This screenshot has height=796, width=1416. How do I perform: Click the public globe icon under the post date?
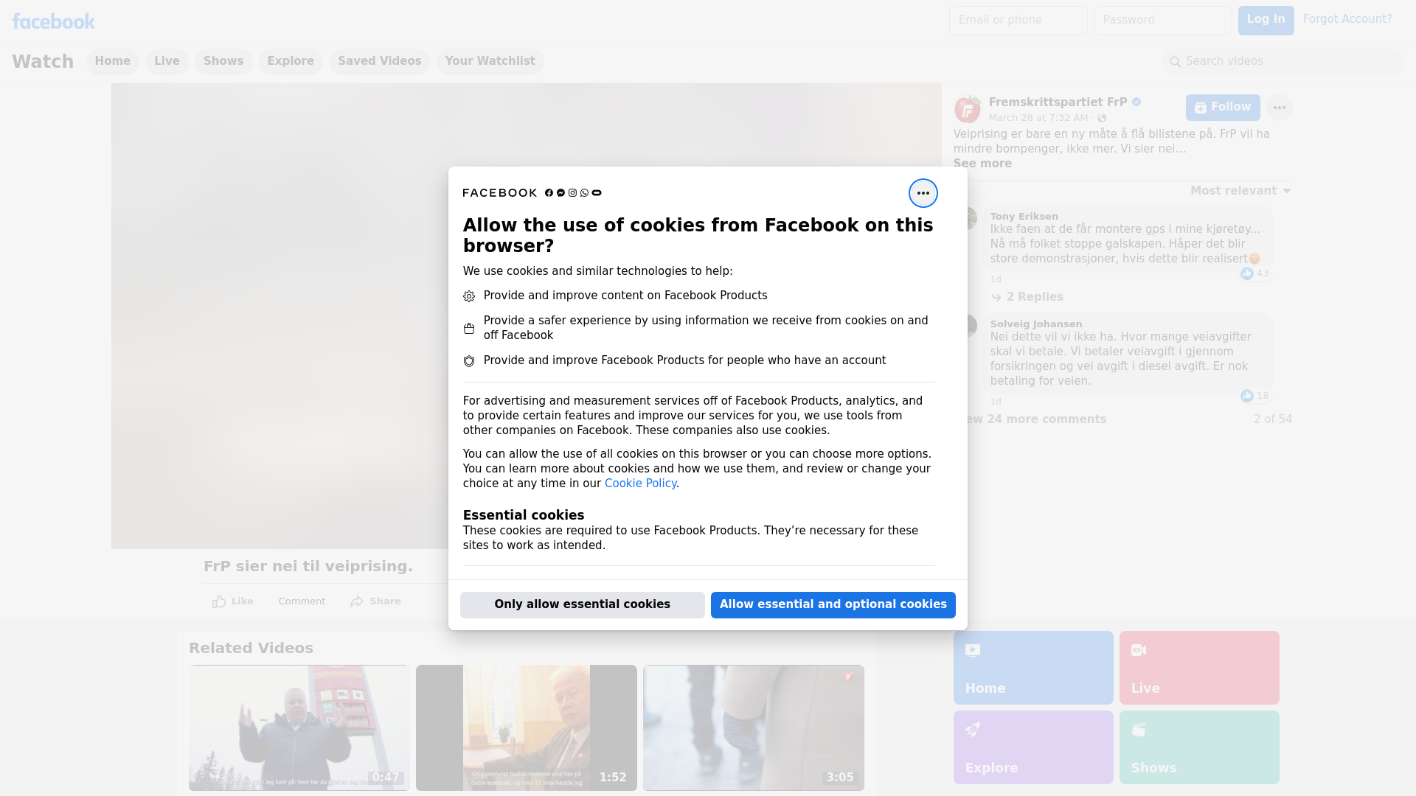(1102, 118)
